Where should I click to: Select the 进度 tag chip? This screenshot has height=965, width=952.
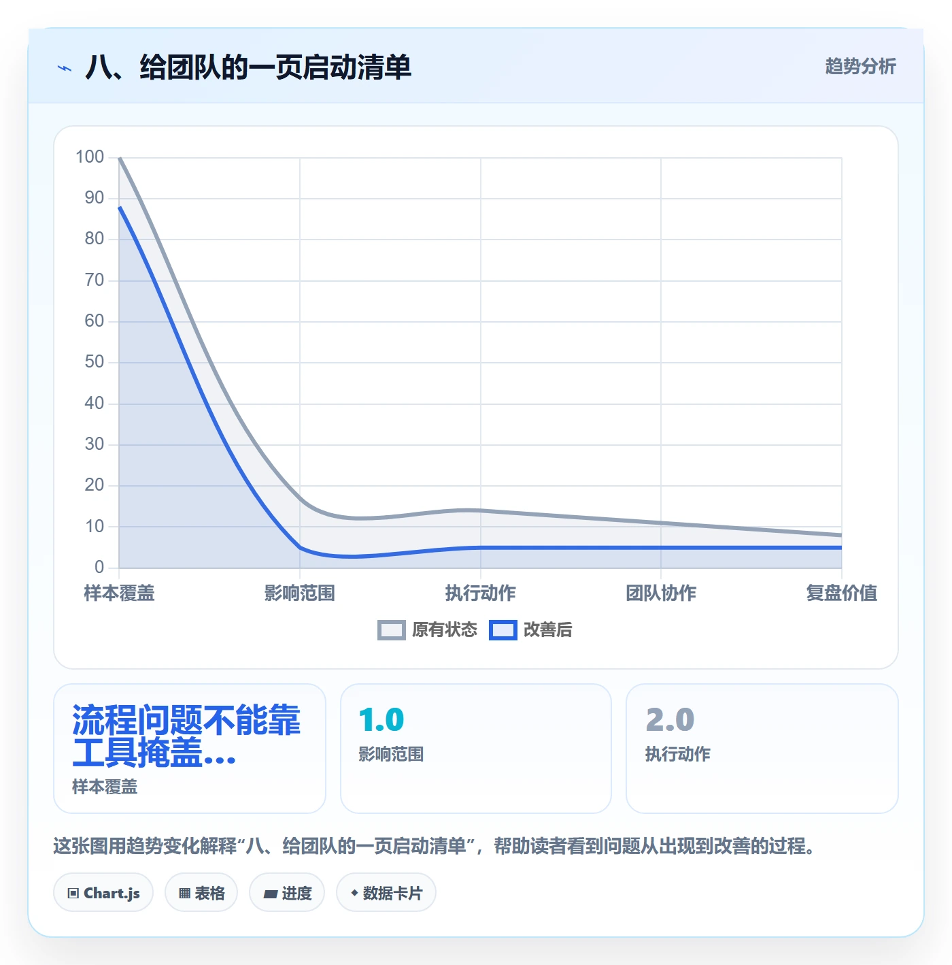pos(287,893)
